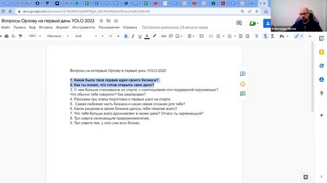This screenshot has height=183, width=327.
Task: Open the Вставка menu
Action: pyautogui.click(x=45, y=27)
